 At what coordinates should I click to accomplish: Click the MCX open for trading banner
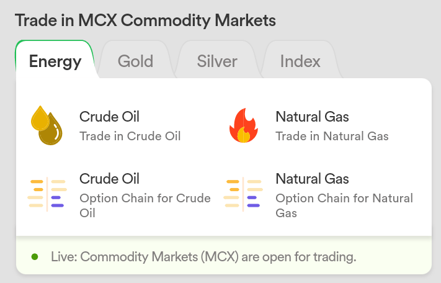pos(224,255)
